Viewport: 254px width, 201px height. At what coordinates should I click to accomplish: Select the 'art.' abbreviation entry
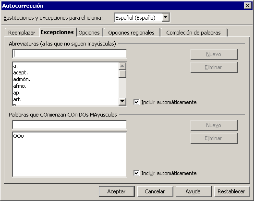(x=66, y=99)
